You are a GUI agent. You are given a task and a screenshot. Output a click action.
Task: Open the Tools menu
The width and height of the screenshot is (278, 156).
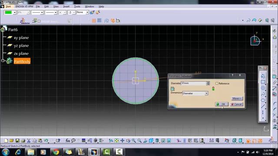pos(77,6)
